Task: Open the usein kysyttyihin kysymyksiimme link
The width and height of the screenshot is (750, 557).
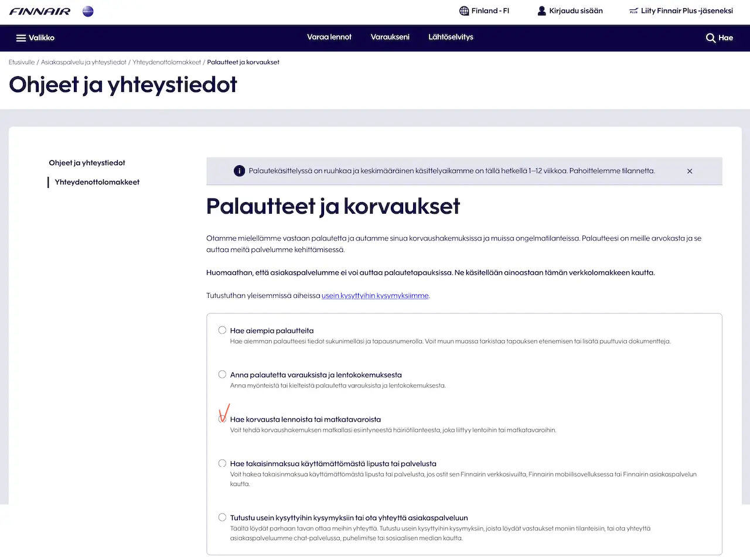Action: 376,296
